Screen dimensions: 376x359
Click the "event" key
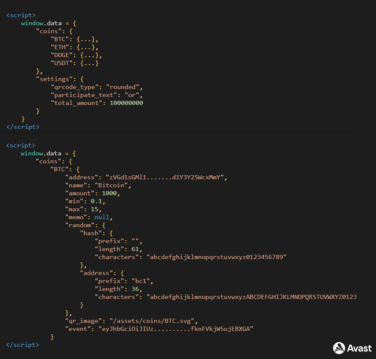point(78,329)
